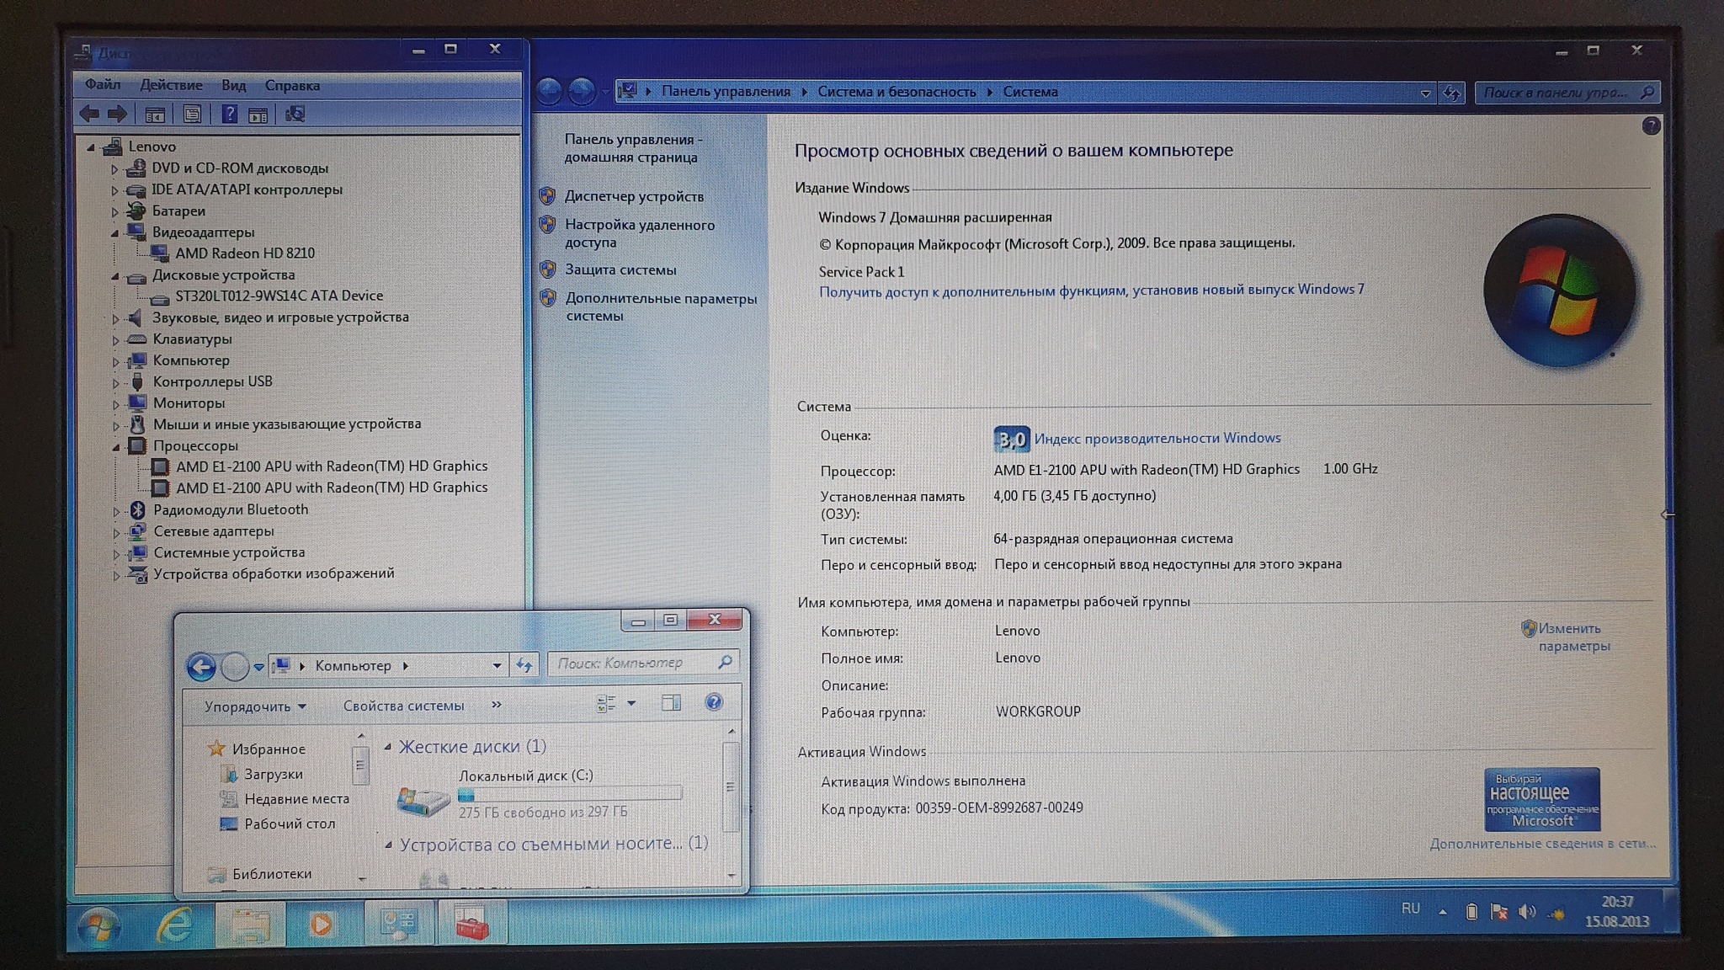Viewport: 1724px width, 970px height.
Task: Click the volume speaker tray icon
Action: pyautogui.click(x=1526, y=912)
